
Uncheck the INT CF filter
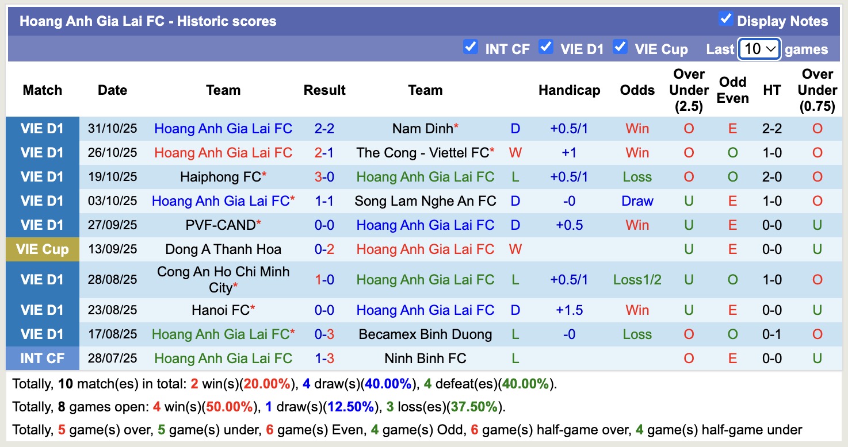pos(469,48)
